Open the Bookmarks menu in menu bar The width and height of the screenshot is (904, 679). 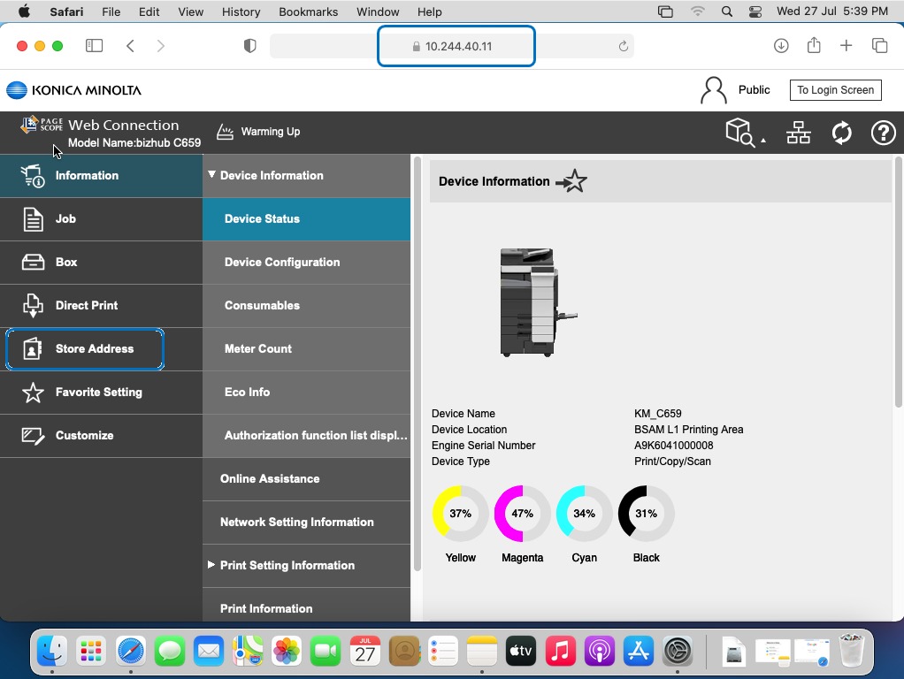(308, 11)
